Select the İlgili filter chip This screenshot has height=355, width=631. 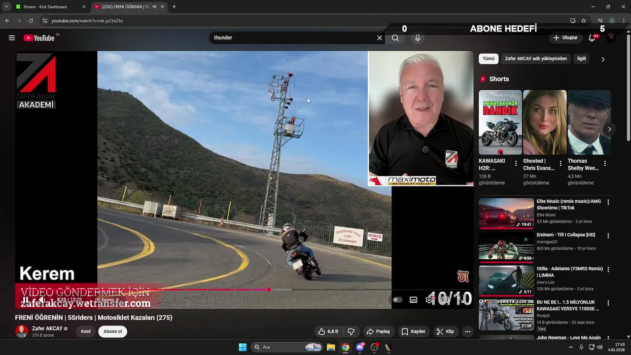coord(582,59)
